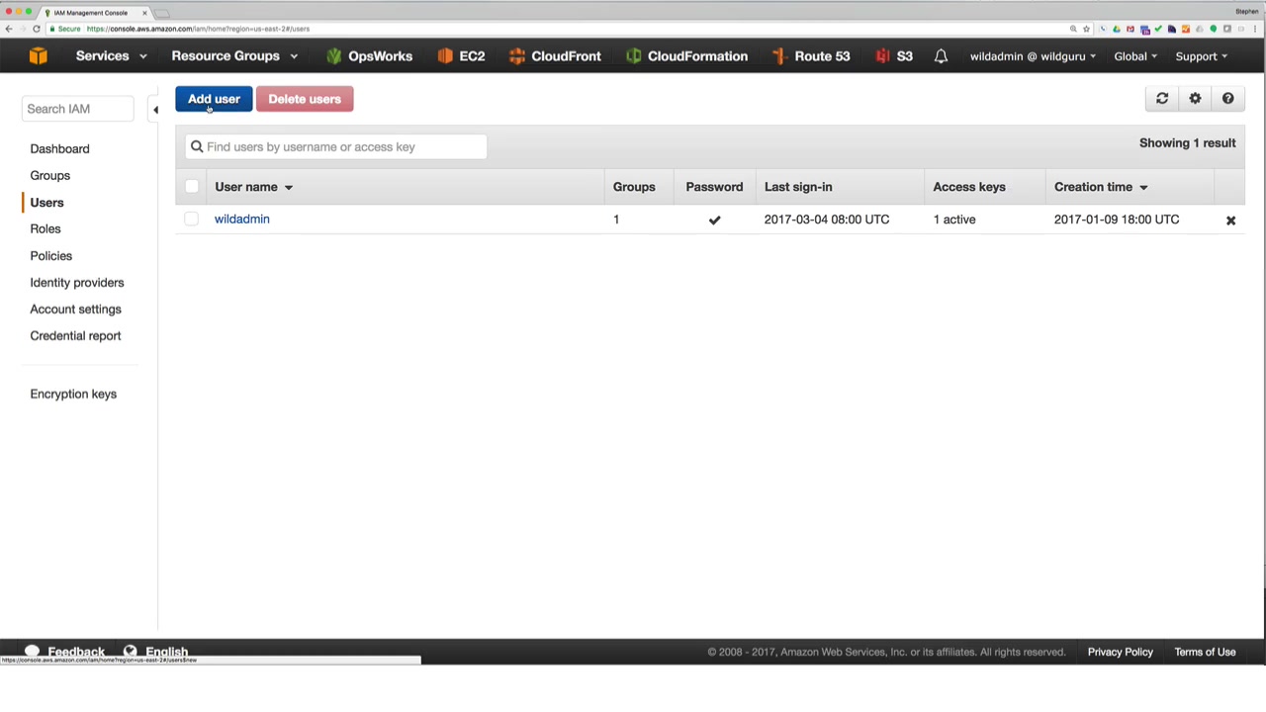Screen dimensions: 1266x712
Task: Sort by the User name column
Action: (x=254, y=187)
